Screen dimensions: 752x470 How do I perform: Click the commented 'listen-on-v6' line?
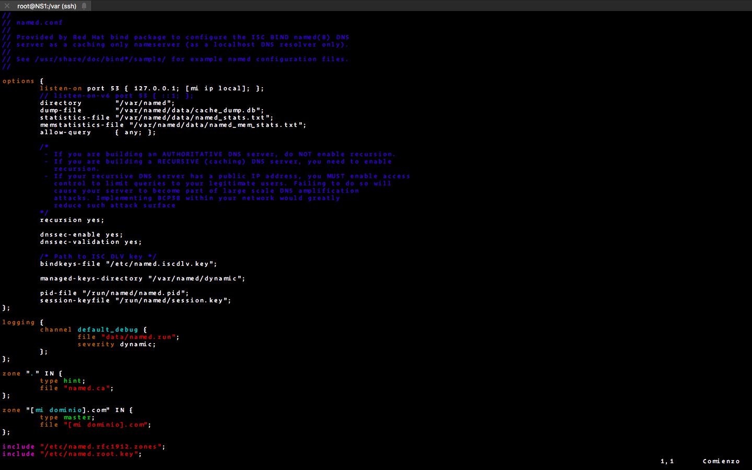click(116, 96)
